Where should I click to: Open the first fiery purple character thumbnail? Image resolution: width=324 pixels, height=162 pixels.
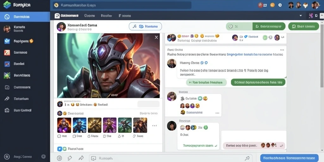coord(64,125)
